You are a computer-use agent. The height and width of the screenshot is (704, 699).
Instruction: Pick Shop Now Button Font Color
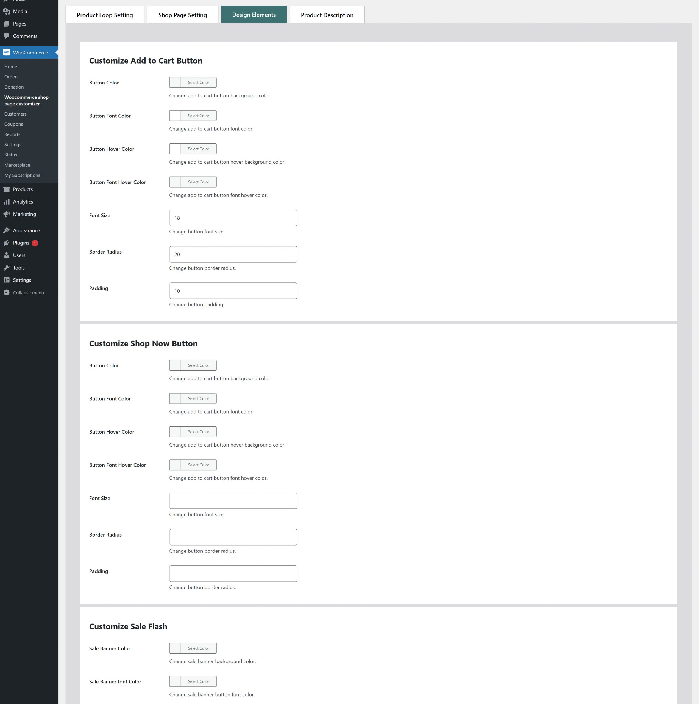[193, 399]
